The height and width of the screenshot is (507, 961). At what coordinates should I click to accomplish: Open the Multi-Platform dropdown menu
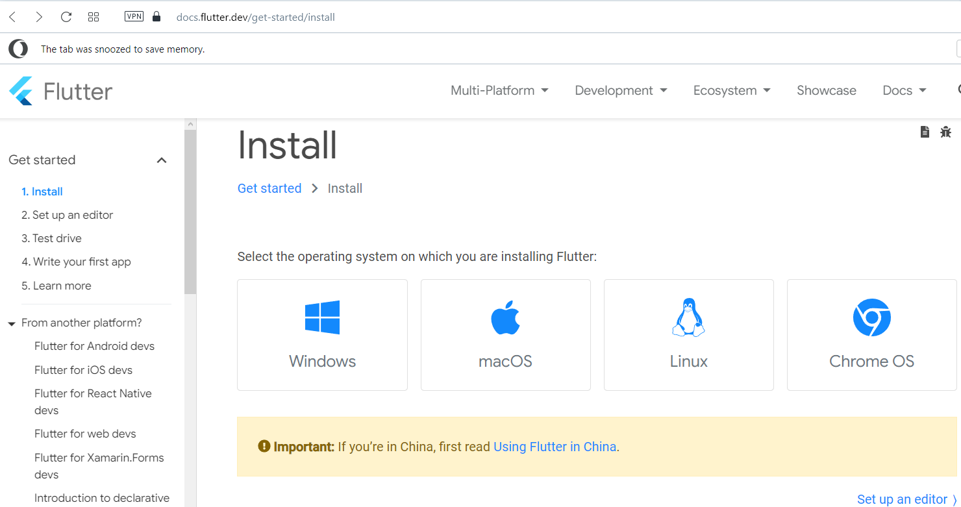pyautogui.click(x=499, y=90)
